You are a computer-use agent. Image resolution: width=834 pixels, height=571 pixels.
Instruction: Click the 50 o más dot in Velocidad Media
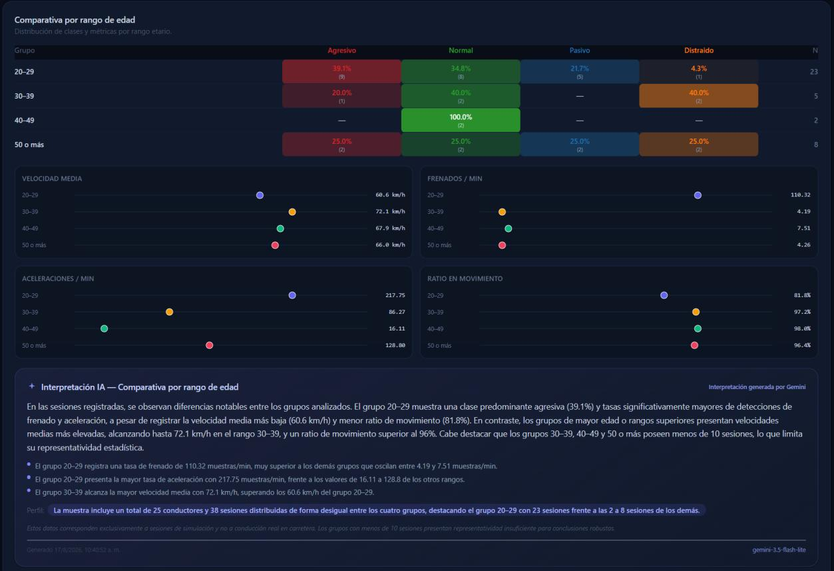[x=275, y=245]
